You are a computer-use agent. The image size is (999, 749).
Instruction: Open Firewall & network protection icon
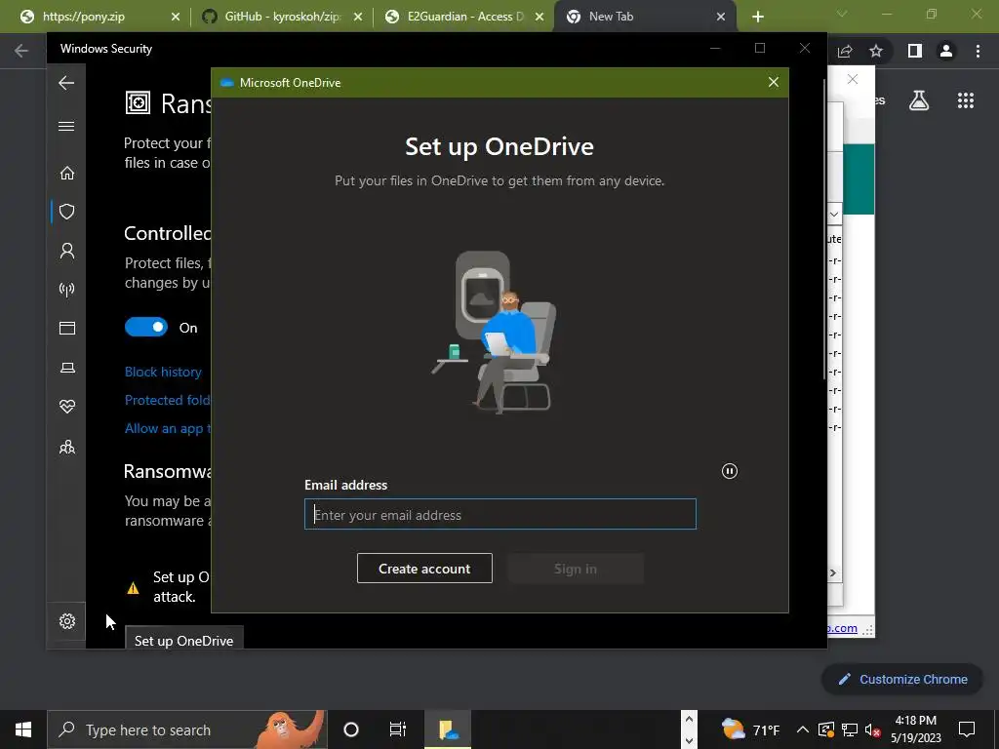[x=67, y=290]
